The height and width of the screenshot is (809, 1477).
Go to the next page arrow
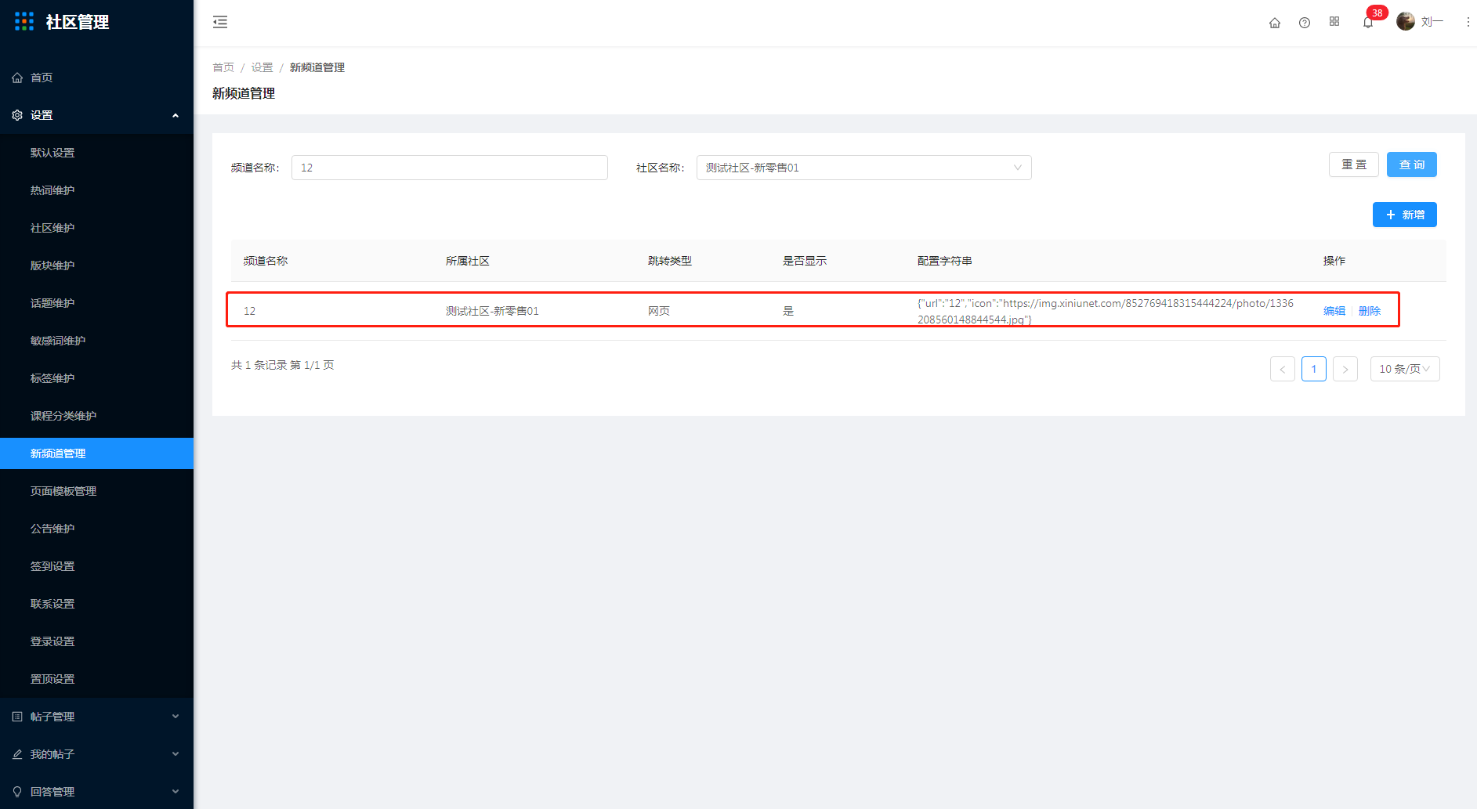[x=1345, y=369]
